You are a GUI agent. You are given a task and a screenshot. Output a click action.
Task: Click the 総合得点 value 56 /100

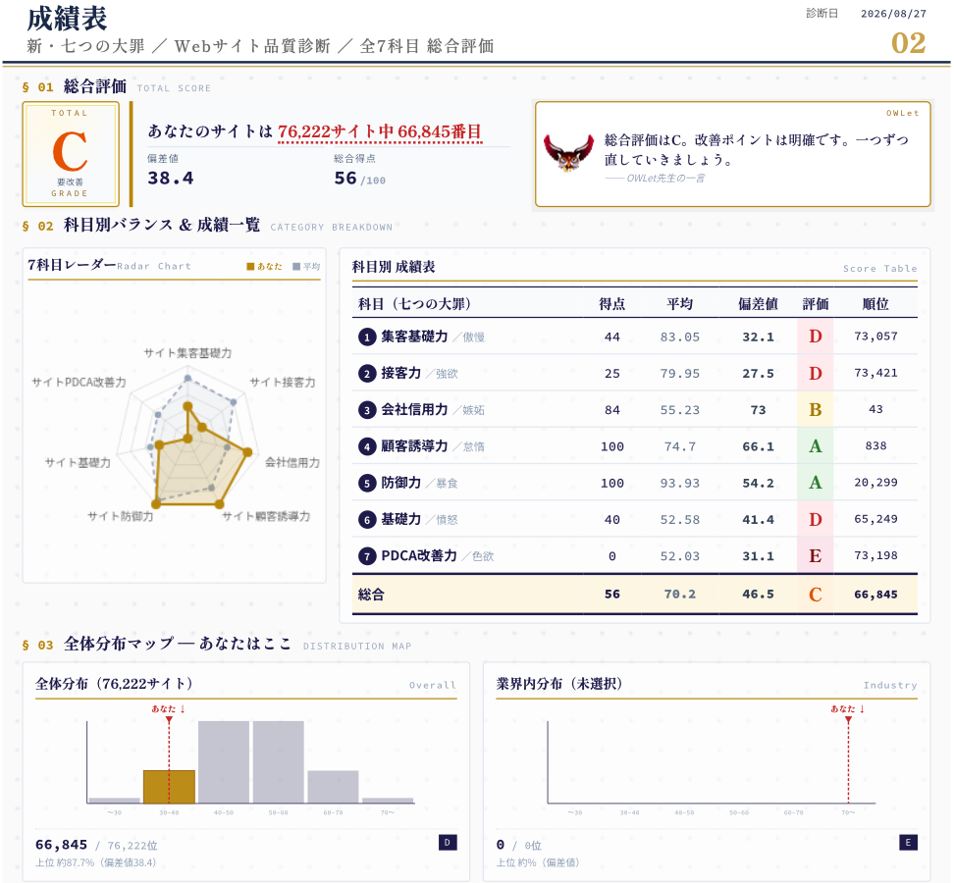[359, 179]
